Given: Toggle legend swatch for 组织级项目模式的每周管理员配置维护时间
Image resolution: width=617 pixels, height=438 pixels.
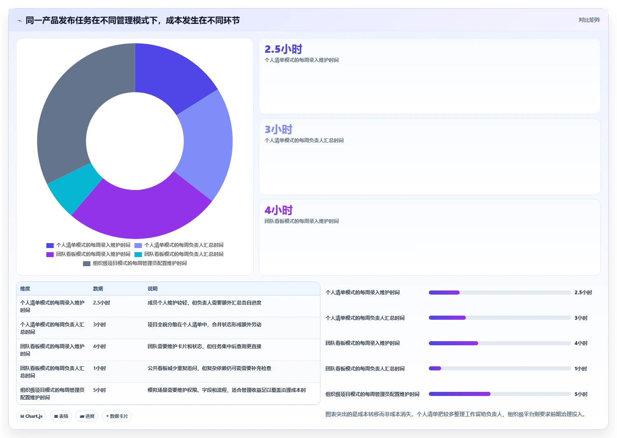Looking at the screenshot, I should click(x=86, y=263).
